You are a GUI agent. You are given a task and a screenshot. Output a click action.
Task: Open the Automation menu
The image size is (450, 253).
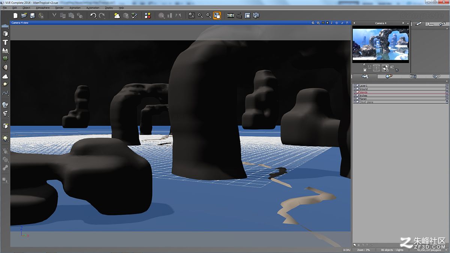pos(93,8)
